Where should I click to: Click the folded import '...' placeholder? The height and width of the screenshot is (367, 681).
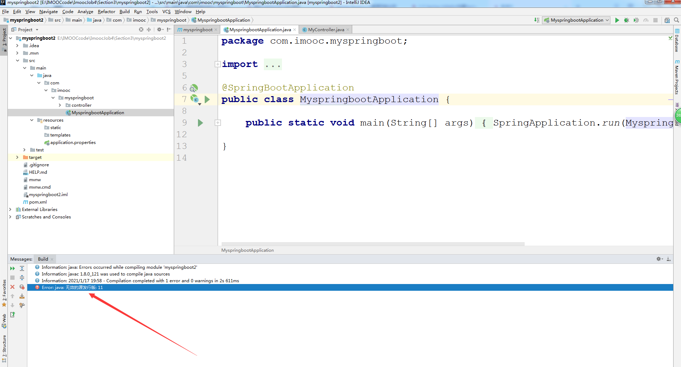coord(273,65)
